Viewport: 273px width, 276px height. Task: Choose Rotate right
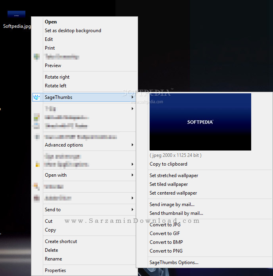[85, 77]
